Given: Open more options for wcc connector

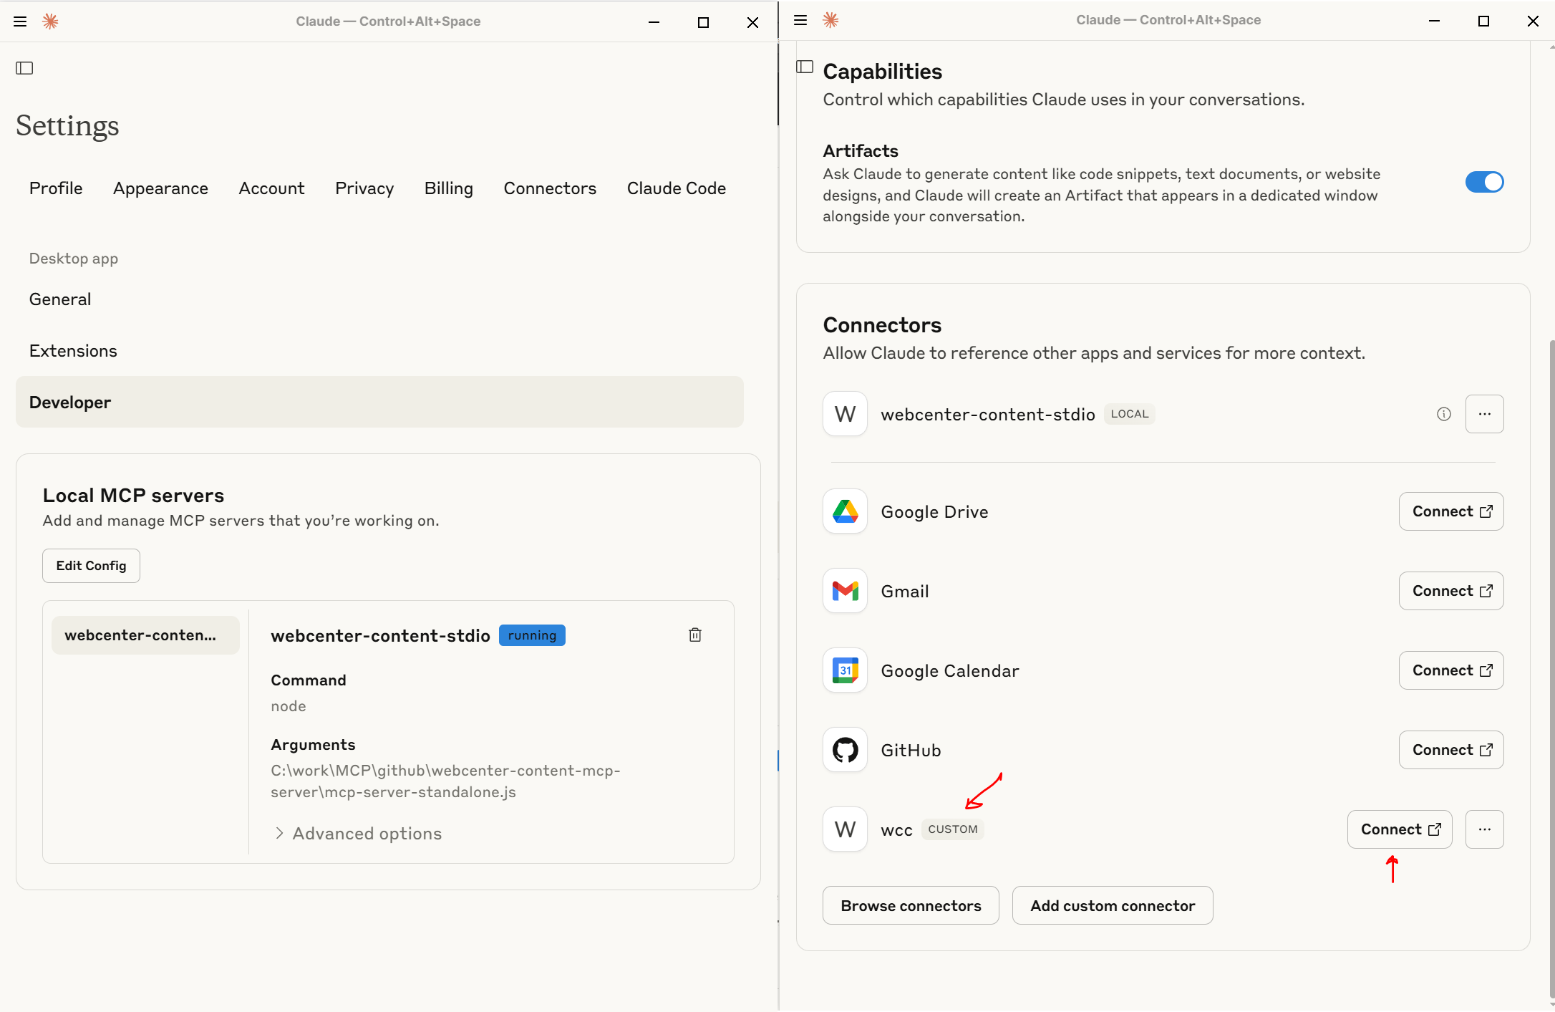Looking at the screenshot, I should [1485, 829].
